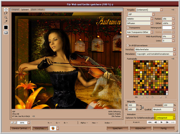Toggle the Transparenz checkbox
This screenshot has width=180, height=134.
127,28
